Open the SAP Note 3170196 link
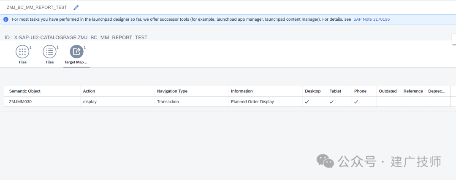 [x=372, y=19]
